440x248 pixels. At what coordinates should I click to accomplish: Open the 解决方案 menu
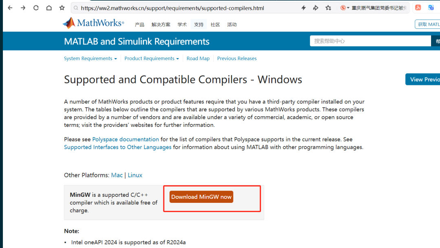coord(161,25)
